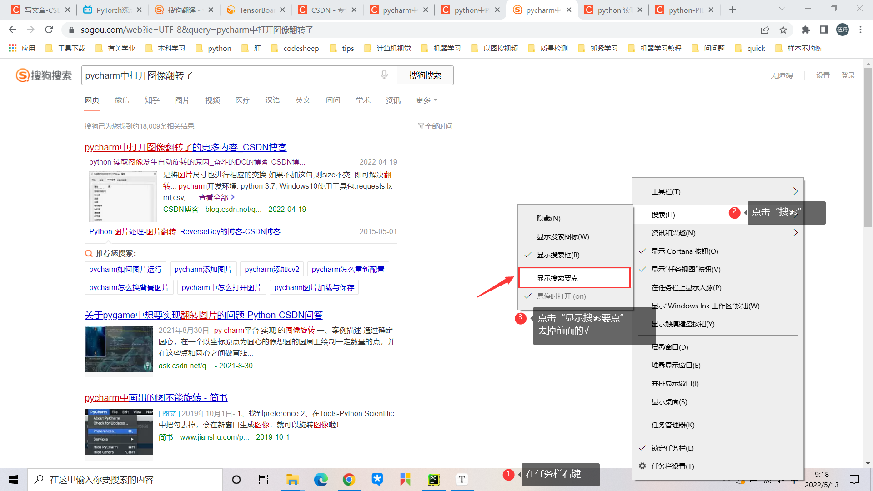Open the pycharm中画出的图不能旋转 简书 result

tap(156, 398)
